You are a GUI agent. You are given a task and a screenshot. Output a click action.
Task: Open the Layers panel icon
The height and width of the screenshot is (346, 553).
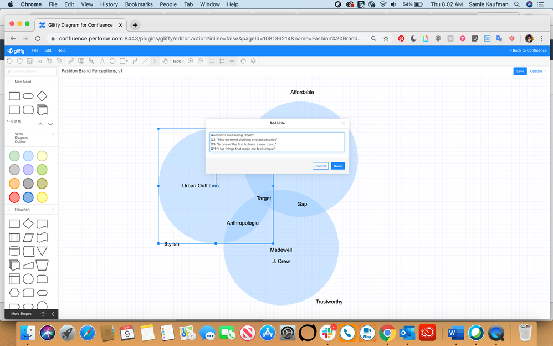tap(253, 61)
